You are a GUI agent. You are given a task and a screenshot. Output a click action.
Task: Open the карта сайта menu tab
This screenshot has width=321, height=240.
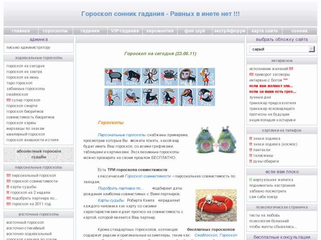[264, 31]
